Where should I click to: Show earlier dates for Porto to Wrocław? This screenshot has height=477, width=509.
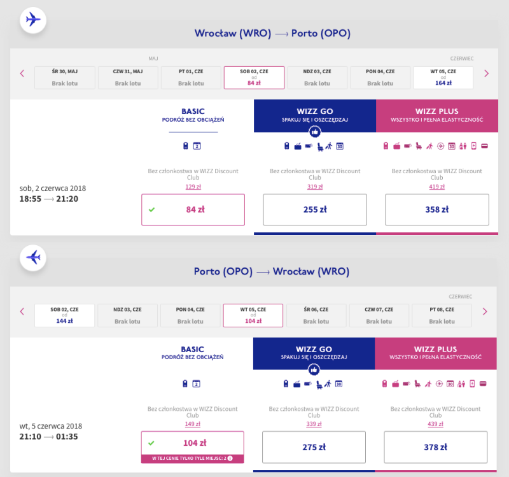pos(22,311)
